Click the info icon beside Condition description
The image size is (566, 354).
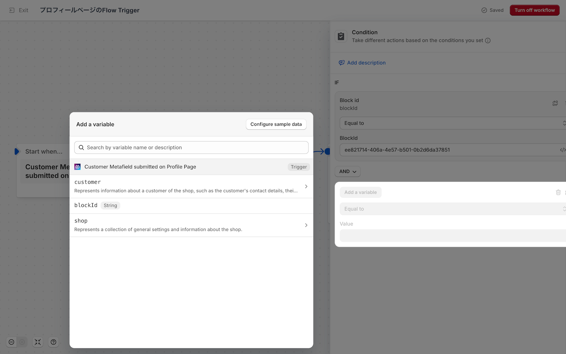tap(488, 41)
